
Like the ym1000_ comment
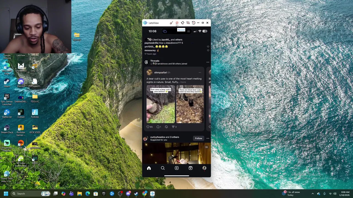click(x=208, y=47)
